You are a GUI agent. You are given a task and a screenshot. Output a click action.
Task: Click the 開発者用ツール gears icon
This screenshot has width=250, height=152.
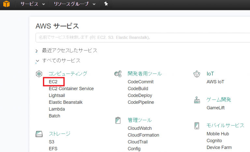(x=118, y=74)
